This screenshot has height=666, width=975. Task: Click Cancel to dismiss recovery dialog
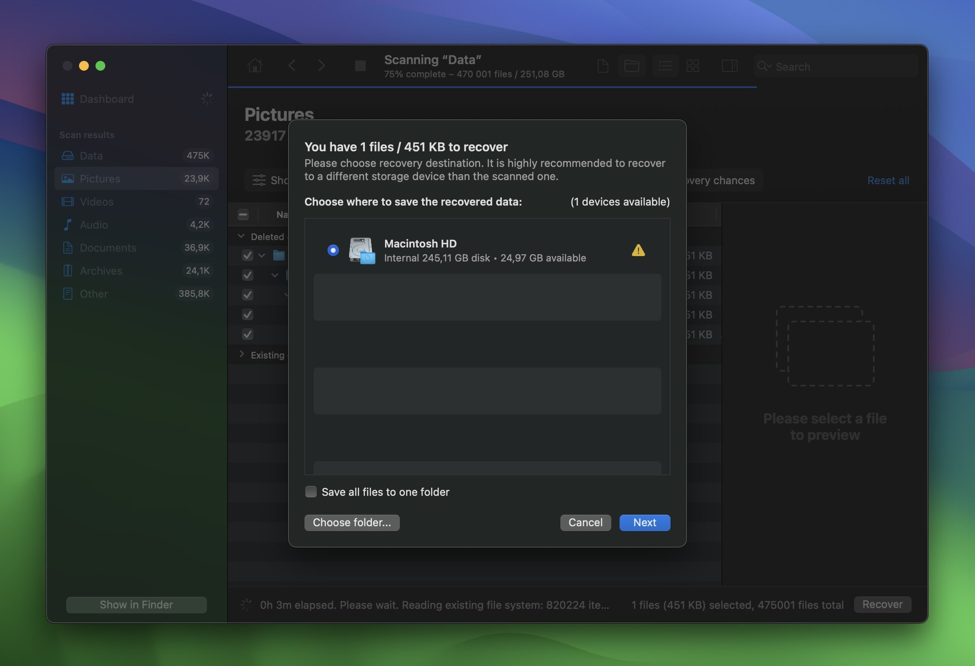point(585,523)
